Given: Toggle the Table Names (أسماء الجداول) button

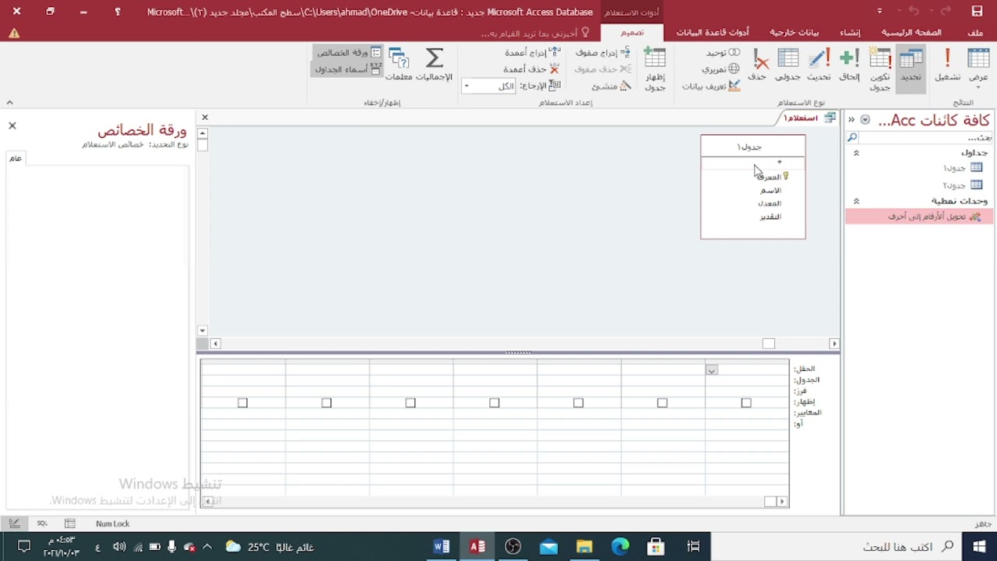Looking at the screenshot, I should (348, 69).
